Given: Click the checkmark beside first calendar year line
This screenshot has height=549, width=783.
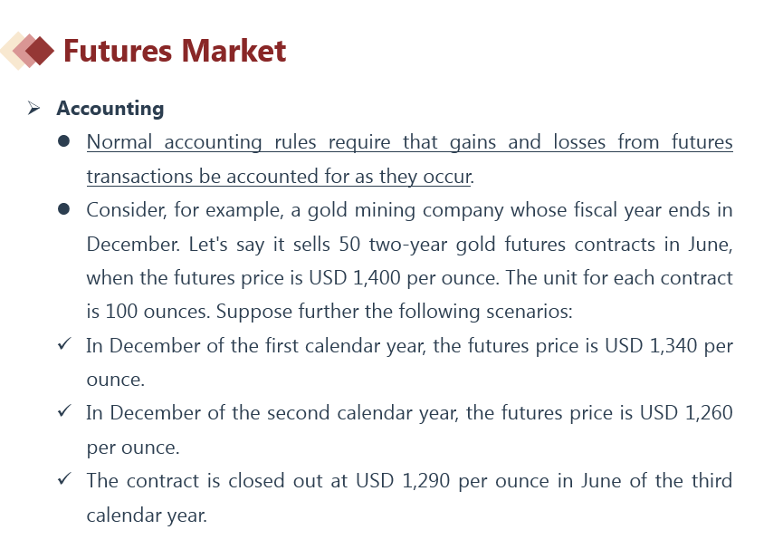Looking at the screenshot, I should (63, 345).
